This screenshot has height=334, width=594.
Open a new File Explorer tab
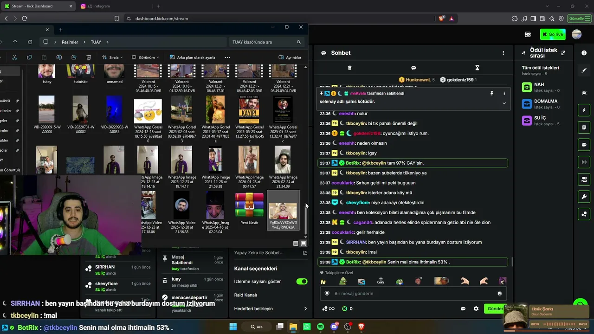60,30
